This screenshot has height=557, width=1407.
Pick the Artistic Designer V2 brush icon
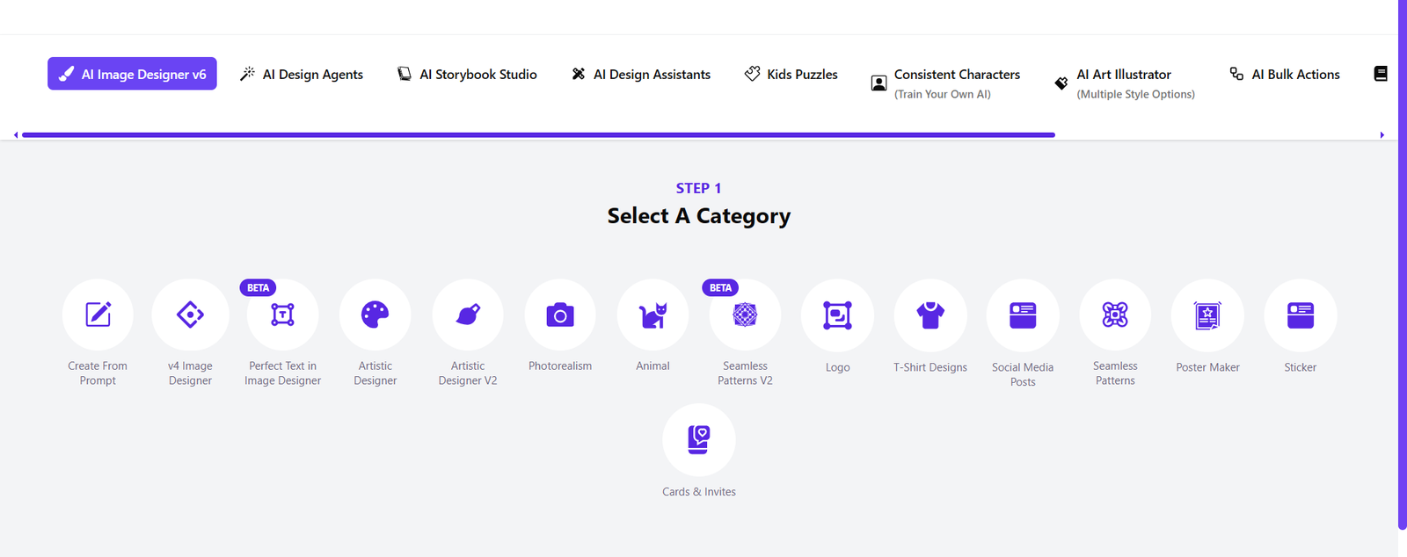(468, 315)
